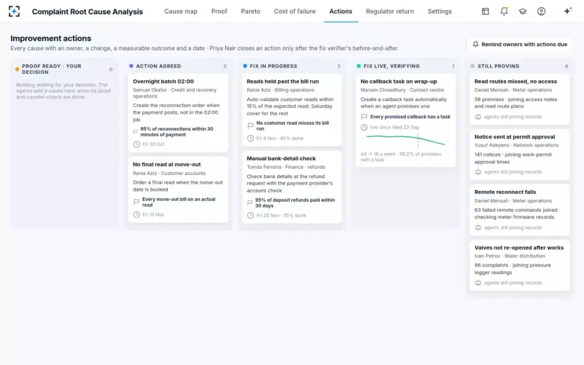Open the Read routes missed, no access card
The width and height of the screenshot is (584, 365).
pyautogui.click(x=519, y=99)
